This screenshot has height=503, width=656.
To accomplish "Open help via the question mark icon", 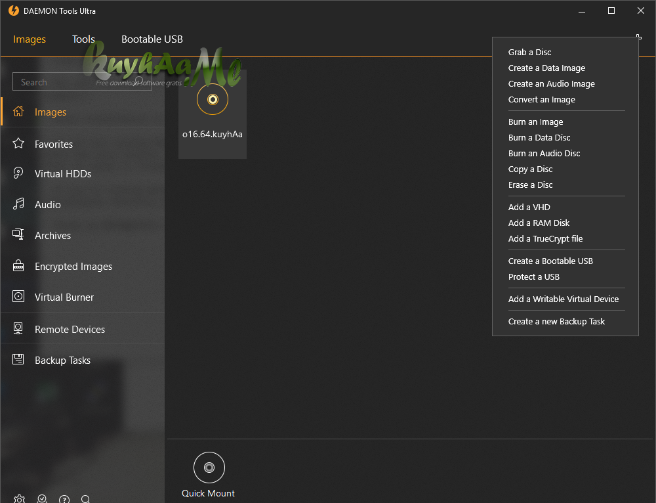I will [64, 499].
